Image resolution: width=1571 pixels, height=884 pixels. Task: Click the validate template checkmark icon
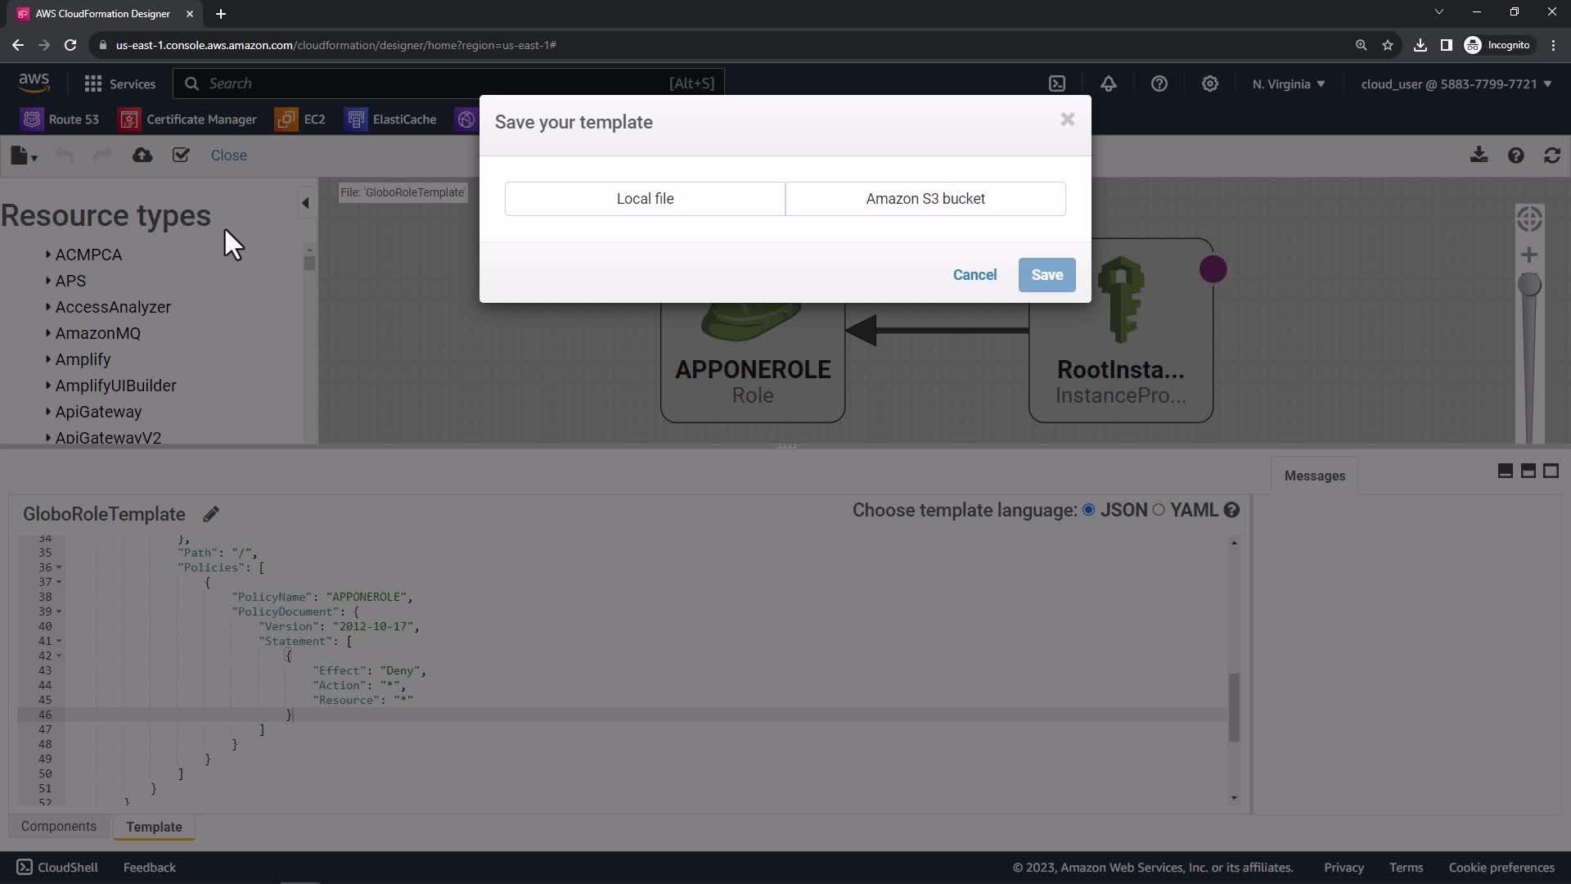click(x=181, y=156)
